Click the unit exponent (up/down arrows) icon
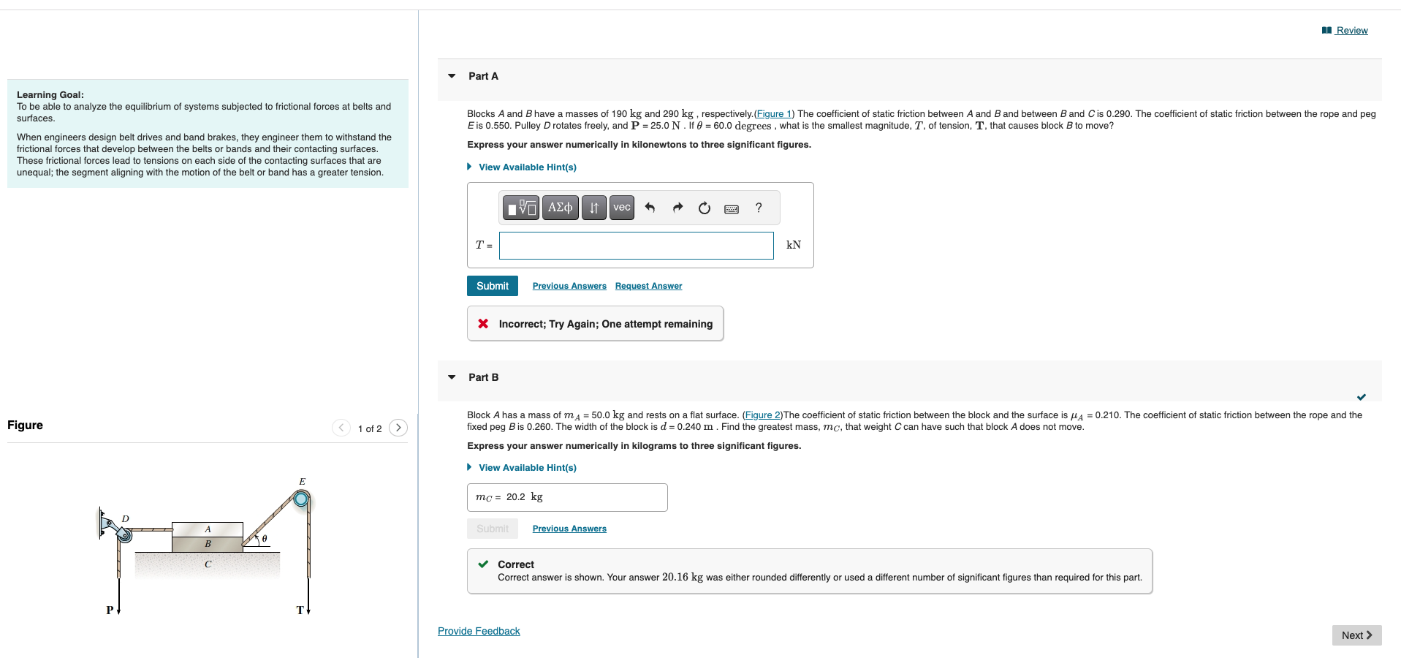 click(x=593, y=208)
